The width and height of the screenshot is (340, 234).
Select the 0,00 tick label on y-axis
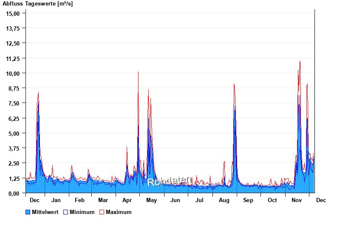point(14,193)
